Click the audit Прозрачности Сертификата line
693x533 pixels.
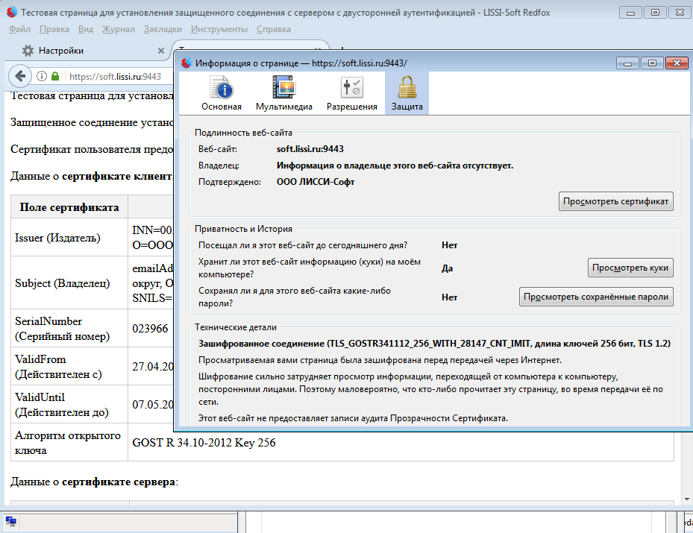coord(353,418)
